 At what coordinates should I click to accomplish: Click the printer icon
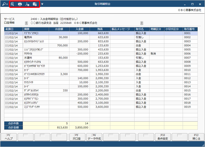point(20,4)
